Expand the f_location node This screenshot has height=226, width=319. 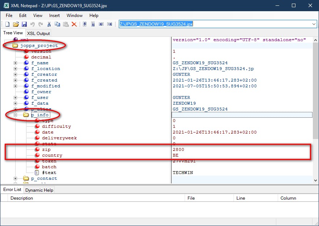[16, 69]
